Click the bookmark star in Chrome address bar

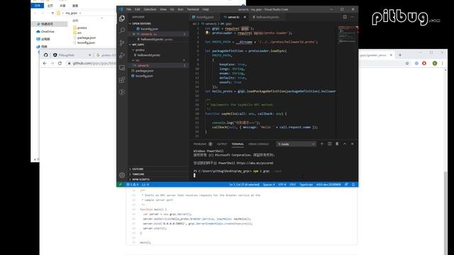tap(407, 63)
